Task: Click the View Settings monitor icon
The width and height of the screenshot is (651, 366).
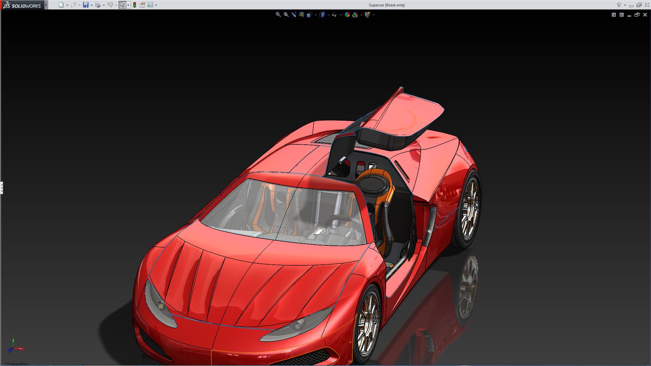Action: pyautogui.click(x=367, y=15)
